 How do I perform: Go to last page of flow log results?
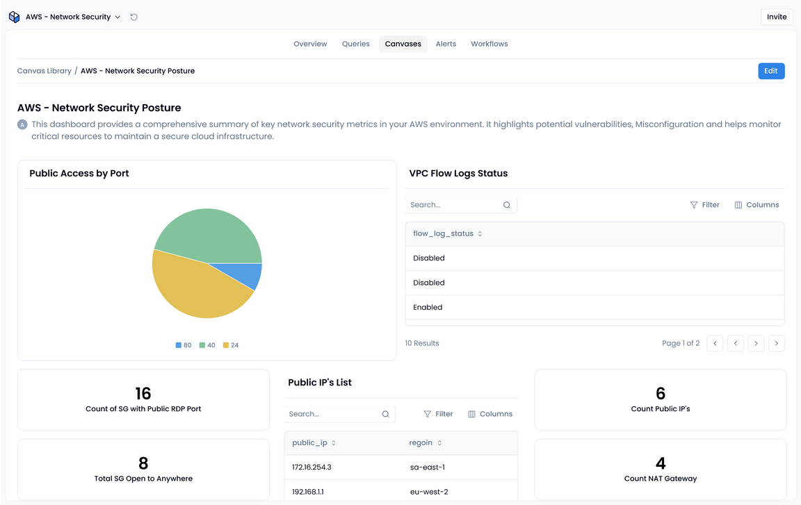point(776,343)
